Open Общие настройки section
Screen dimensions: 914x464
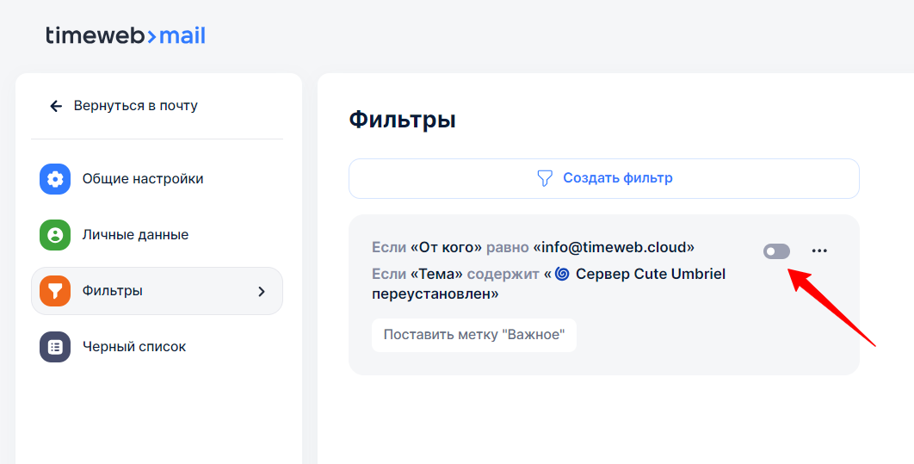point(143,179)
